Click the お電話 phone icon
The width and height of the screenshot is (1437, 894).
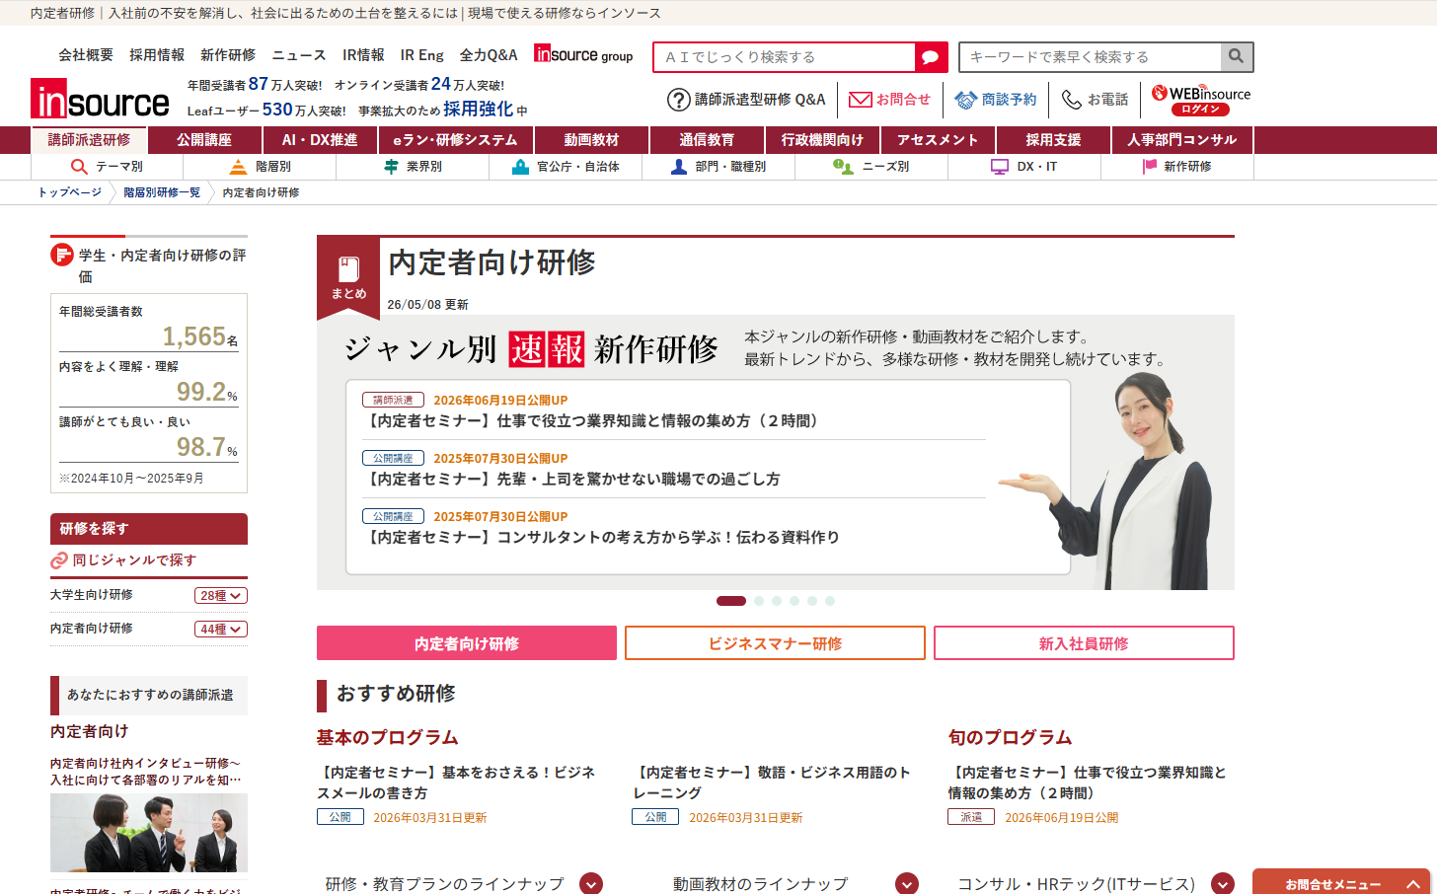coord(1072,100)
